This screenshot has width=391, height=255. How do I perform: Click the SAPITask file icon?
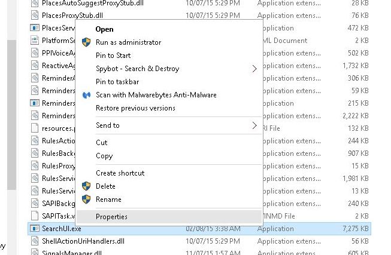(x=35, y=216)
